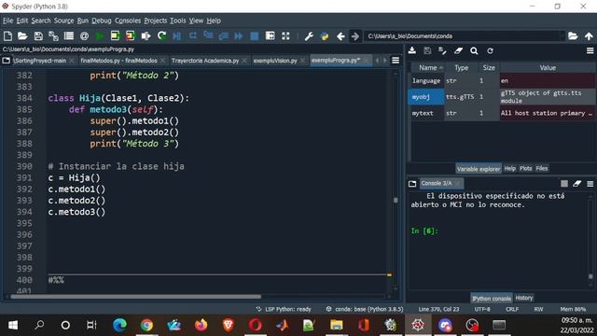Click the Save all files icon
This screenshot has height=336, width=597.
coord(53,35)
